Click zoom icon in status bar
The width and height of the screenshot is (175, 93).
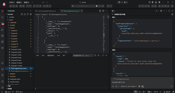(x=135, y=92)
